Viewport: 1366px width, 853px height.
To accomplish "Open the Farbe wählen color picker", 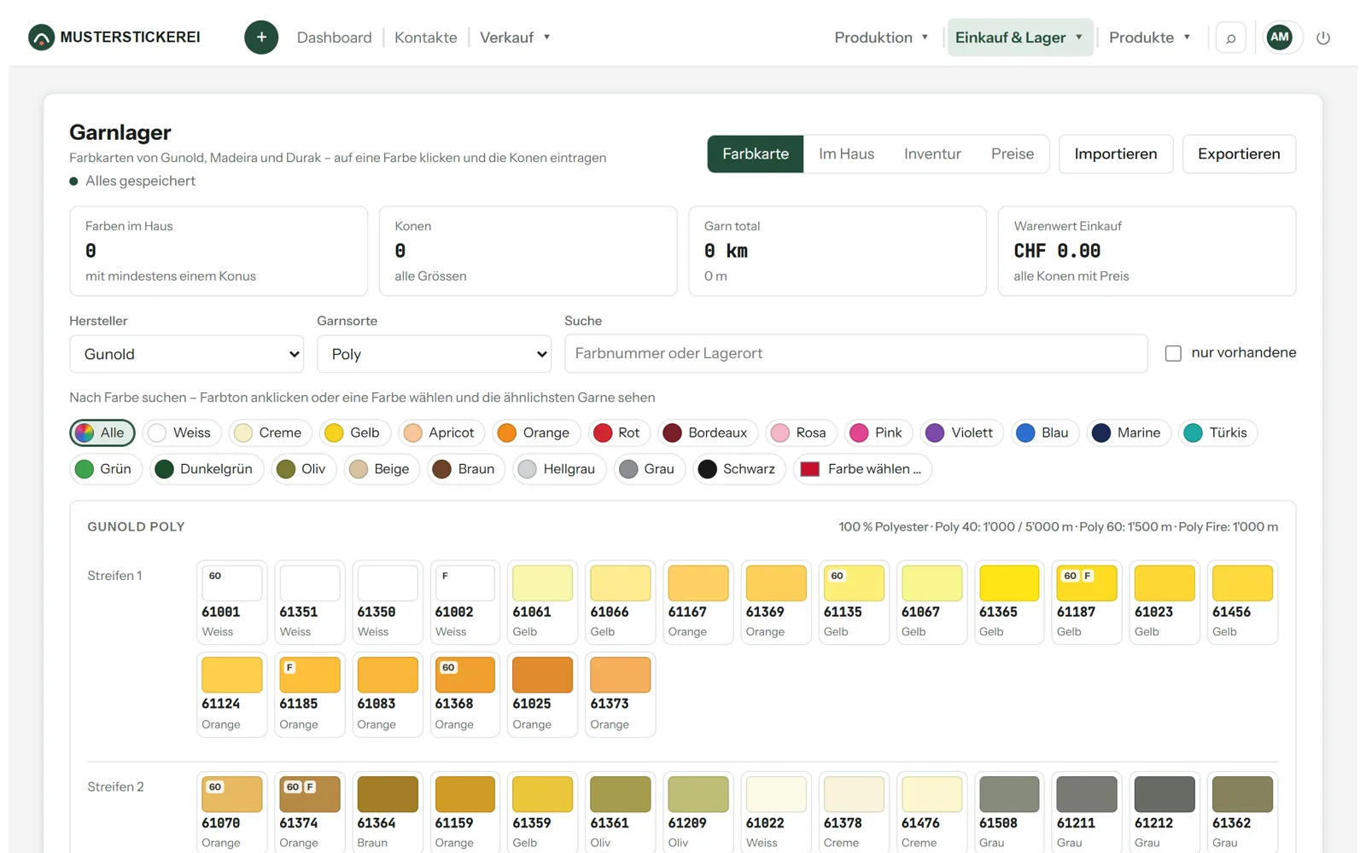I will tap(862, 469).
